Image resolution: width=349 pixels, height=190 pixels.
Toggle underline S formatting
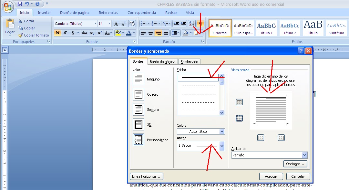tap(73, 33)
